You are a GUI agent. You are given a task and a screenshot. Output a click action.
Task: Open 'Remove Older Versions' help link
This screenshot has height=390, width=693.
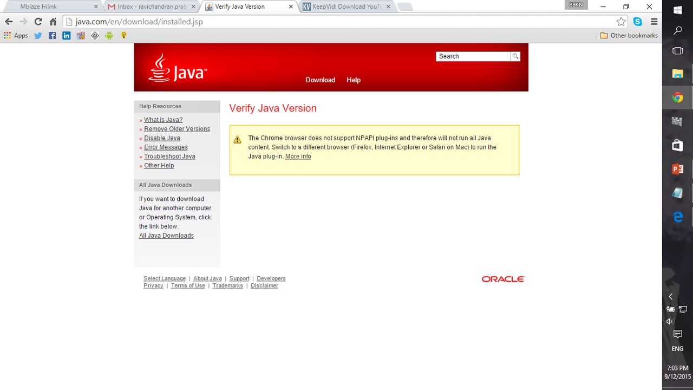pyautogui.click(x=176, y=129)
